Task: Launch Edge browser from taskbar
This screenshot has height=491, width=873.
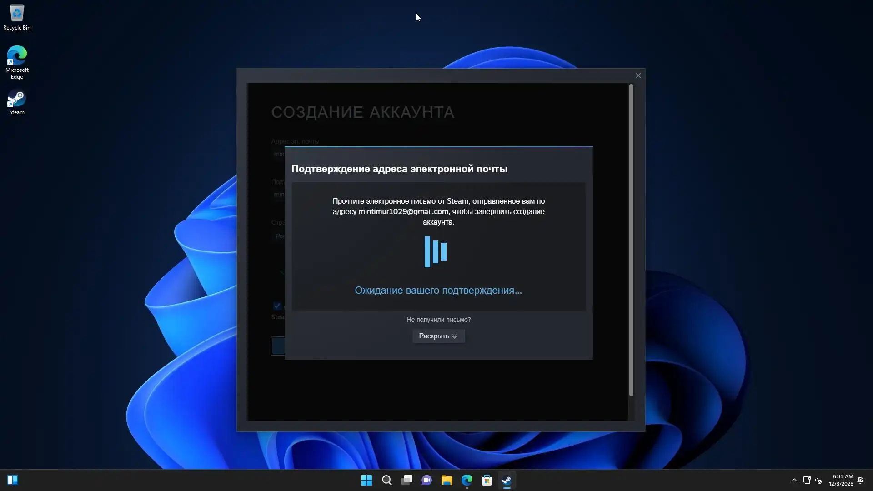Action: pyautogui.click(x=467, y=480)
